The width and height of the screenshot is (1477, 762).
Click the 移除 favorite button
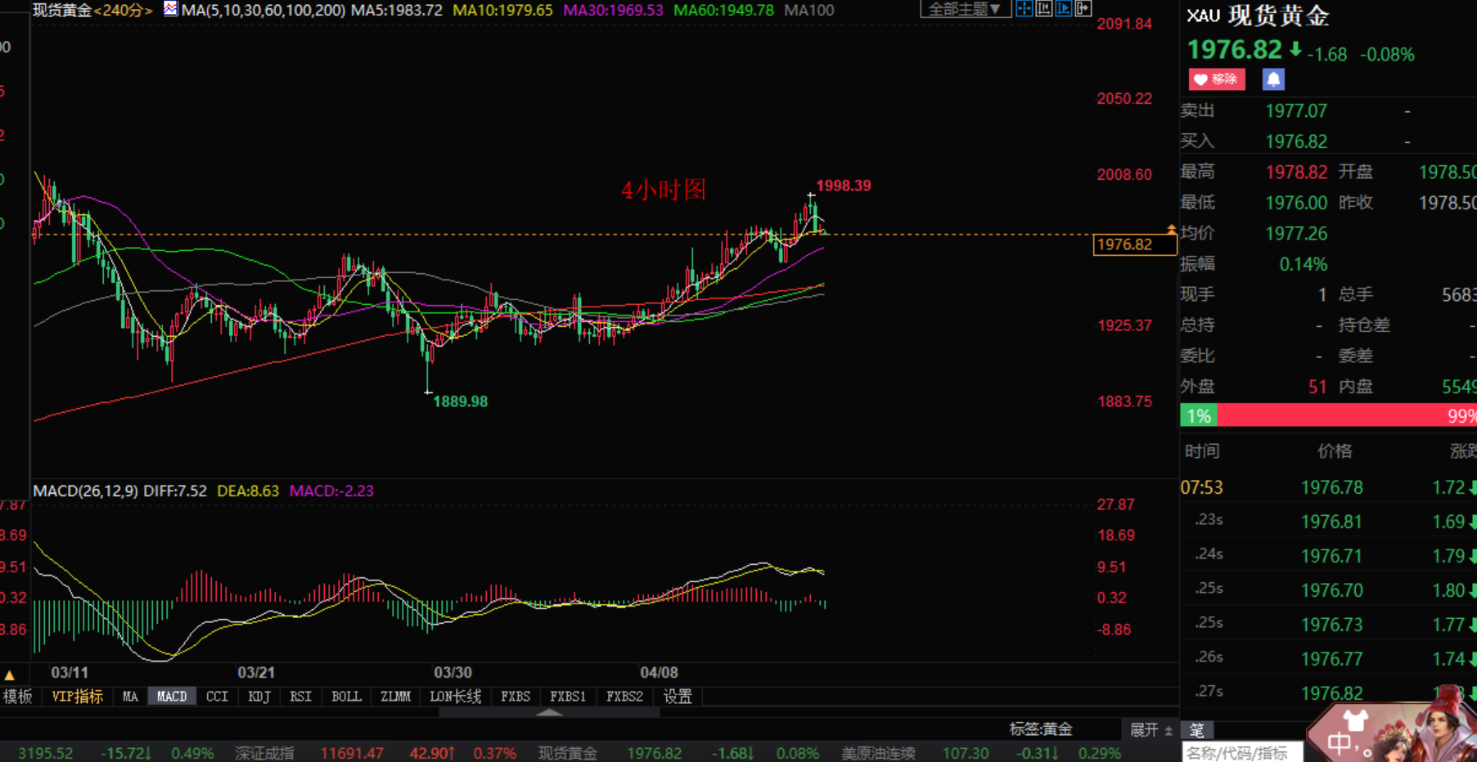click(x=1217, y=79)
